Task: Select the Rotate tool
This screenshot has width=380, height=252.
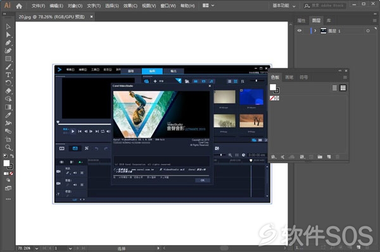Action: (x=8, y=83)
